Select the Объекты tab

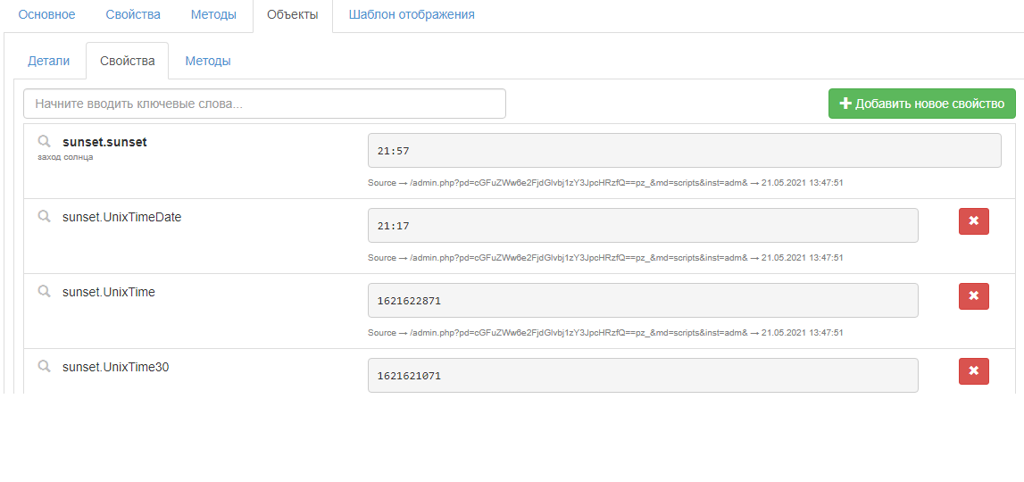point(293,14)
